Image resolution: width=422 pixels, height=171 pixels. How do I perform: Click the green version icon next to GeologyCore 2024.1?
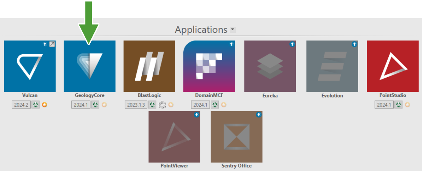[95, 105]
